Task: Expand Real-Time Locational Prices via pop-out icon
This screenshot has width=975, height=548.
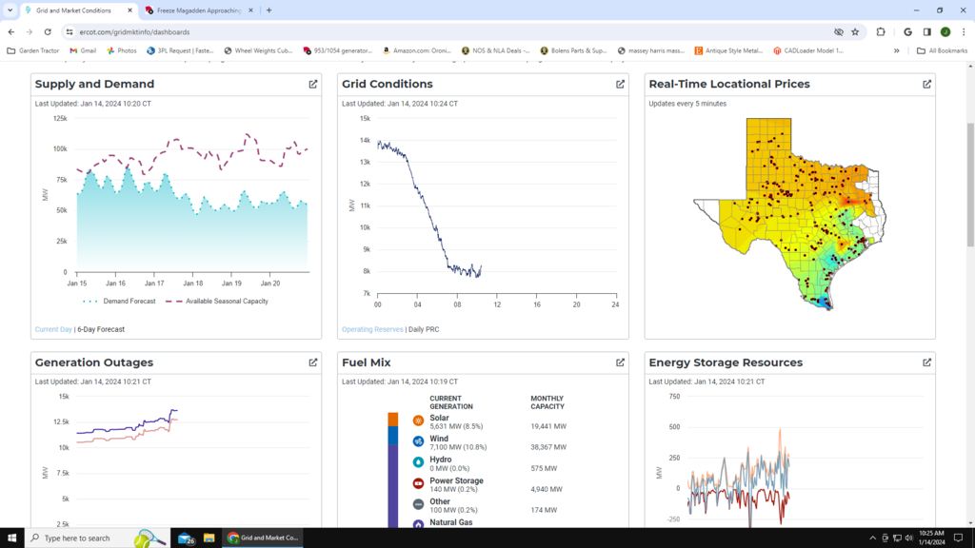Action: point(926,84)
